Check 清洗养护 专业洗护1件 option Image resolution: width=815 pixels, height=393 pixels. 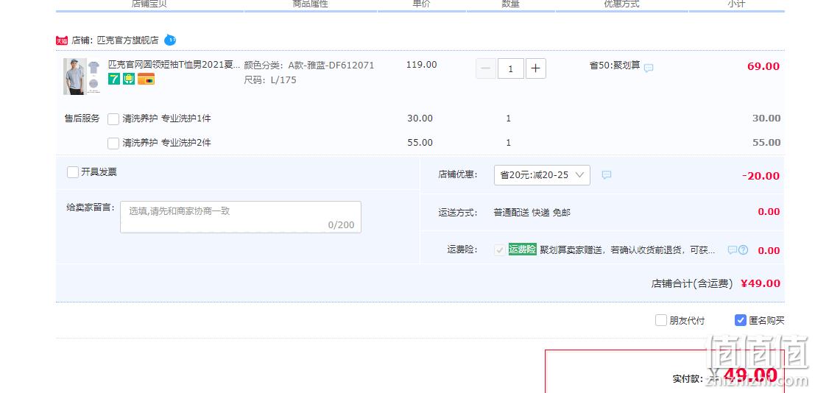[x=113, y=118]
